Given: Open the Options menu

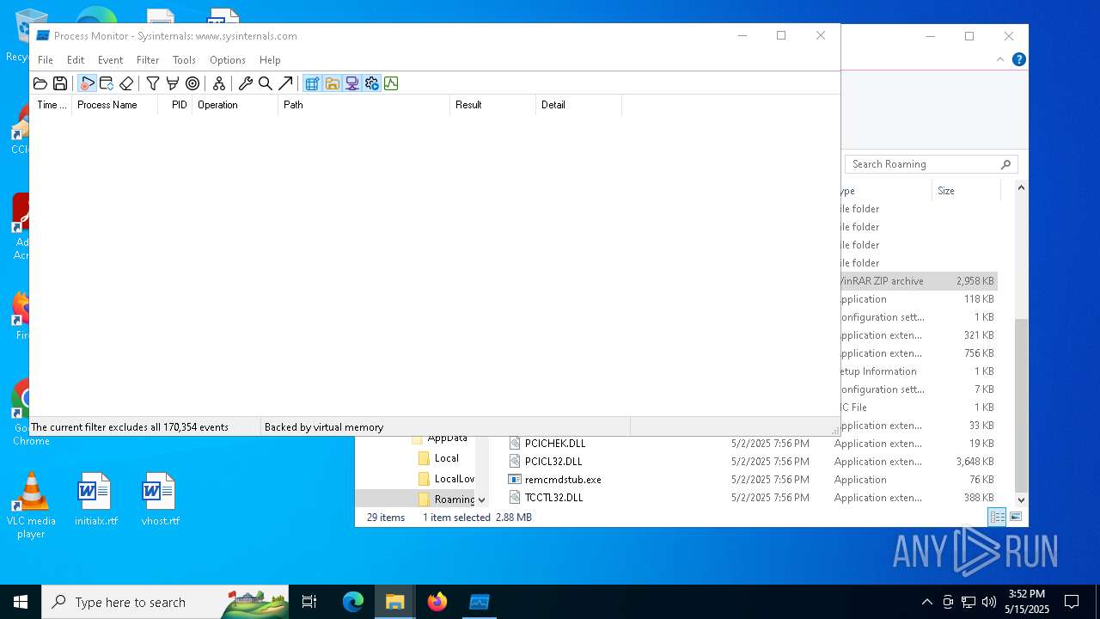Looking at the screenshot, I should pos(228,60).
